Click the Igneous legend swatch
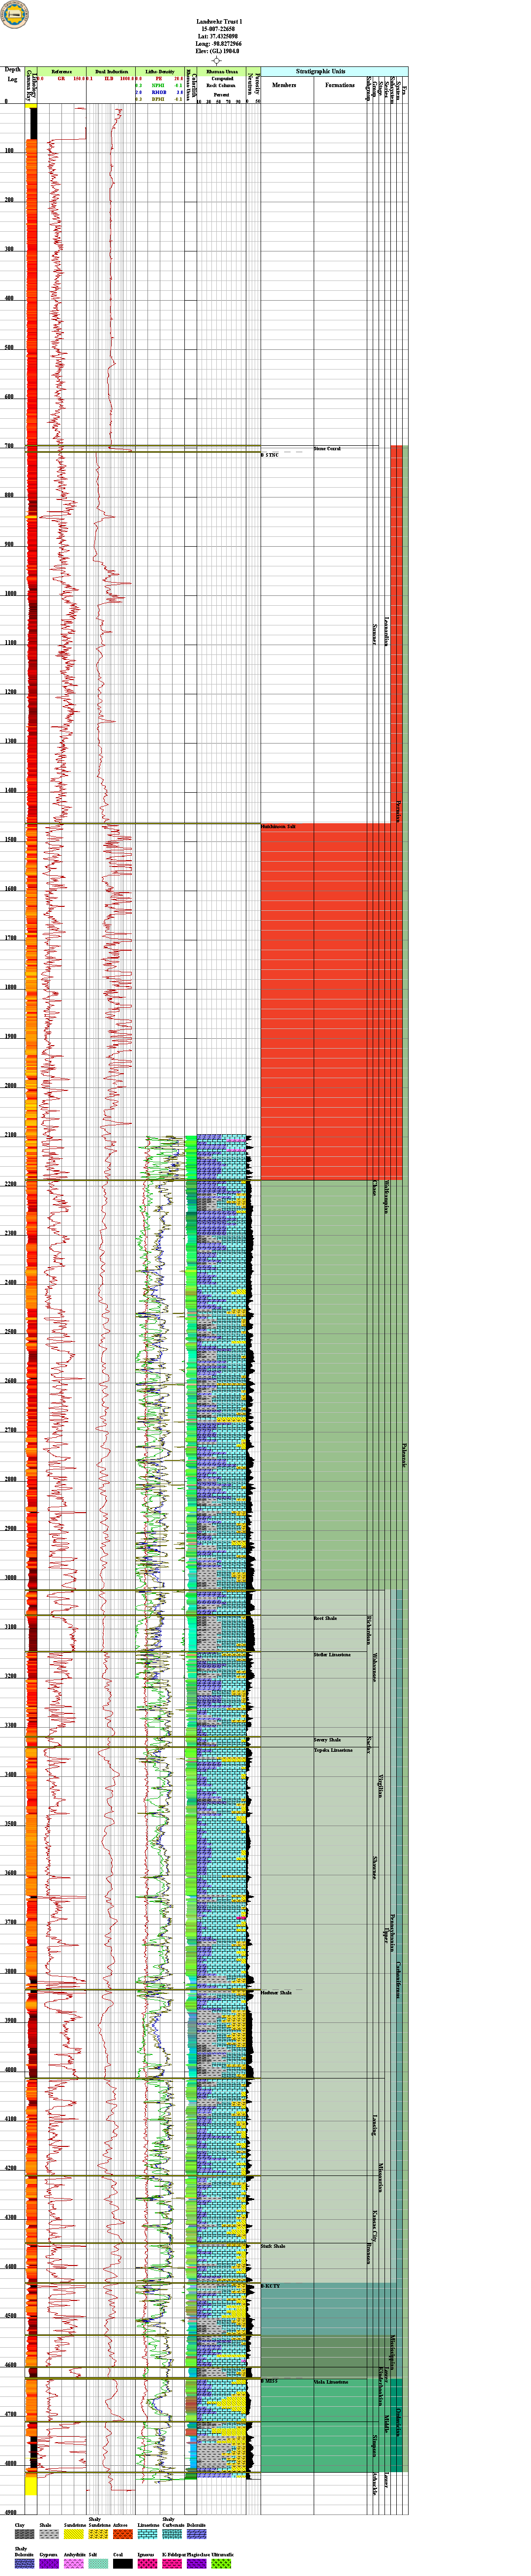The width and height of the screenshot is (531, 2576). click(x=147, y=2564)
